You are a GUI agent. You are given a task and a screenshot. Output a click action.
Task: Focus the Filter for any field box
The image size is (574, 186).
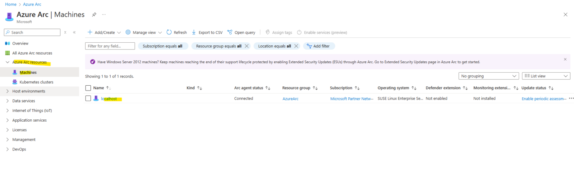[x=110, y=46]
